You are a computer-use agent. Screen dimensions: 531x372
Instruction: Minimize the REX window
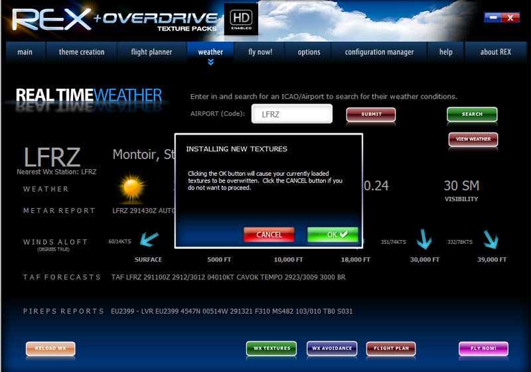click(493, 17)
